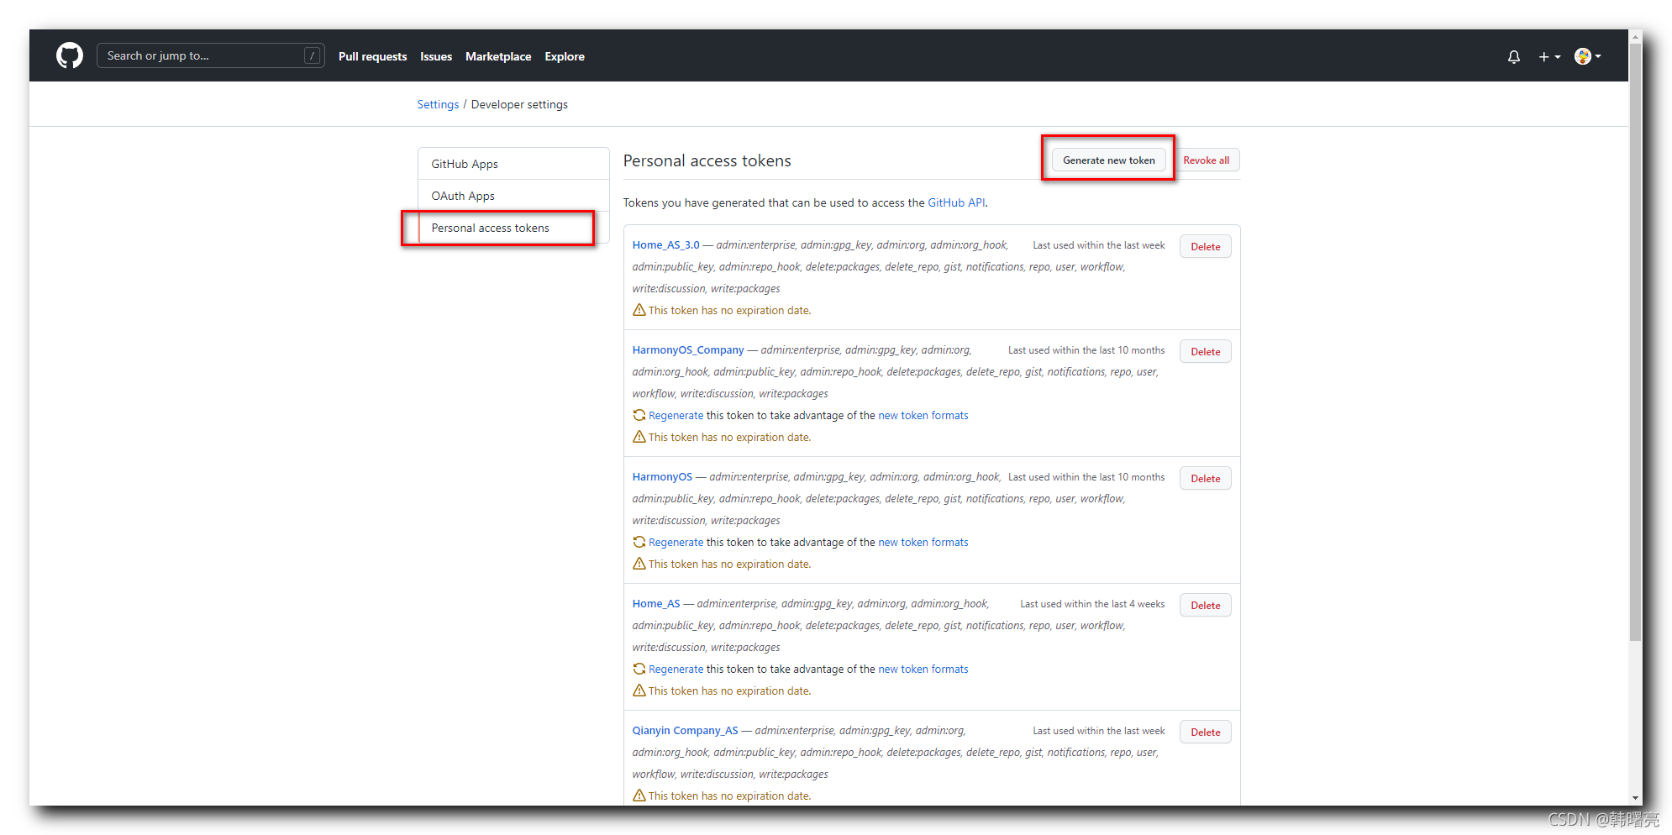Image resolution: width=1672 pixels, height=835 pixels.
Task: Click the slash shortcut key icon in search
Action: tap(312, 55)
